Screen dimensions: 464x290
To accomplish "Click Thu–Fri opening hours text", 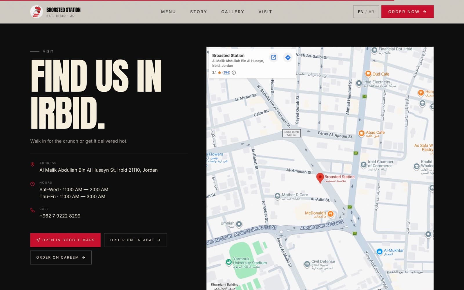I will (72, 197).
